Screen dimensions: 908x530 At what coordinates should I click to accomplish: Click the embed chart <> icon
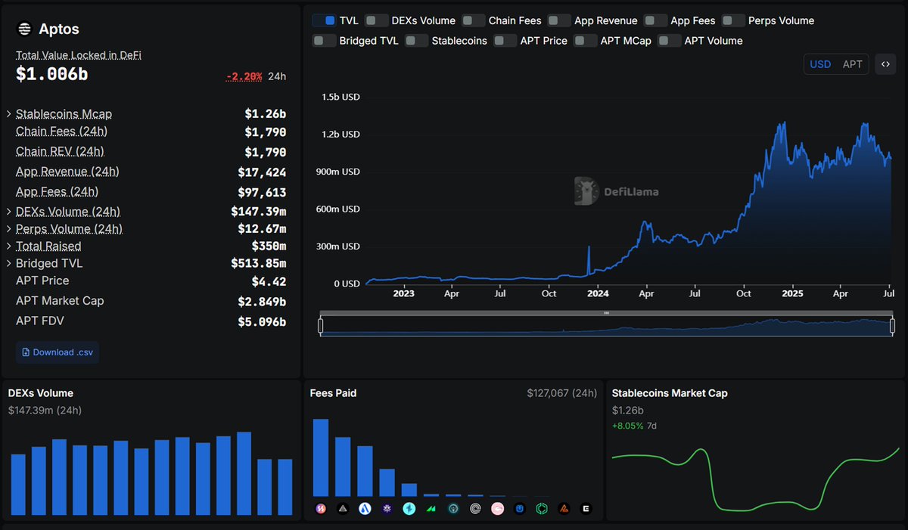885,64
